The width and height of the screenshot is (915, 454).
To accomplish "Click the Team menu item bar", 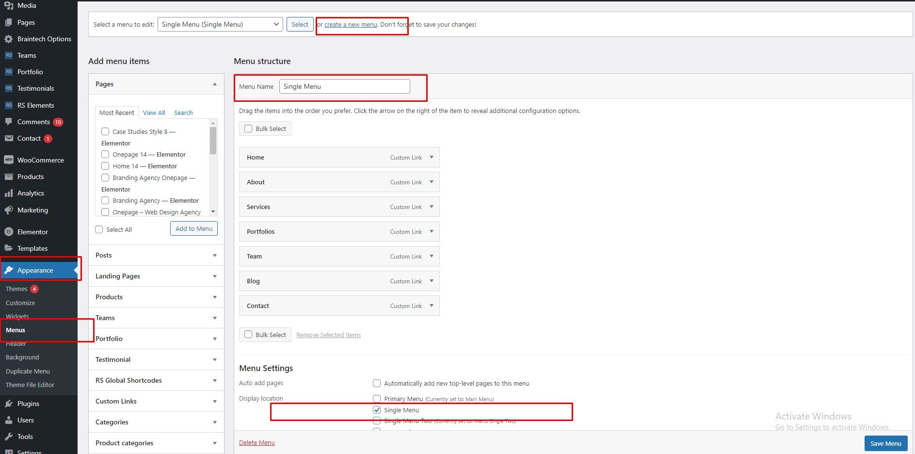I will click(x=339, y=256).
